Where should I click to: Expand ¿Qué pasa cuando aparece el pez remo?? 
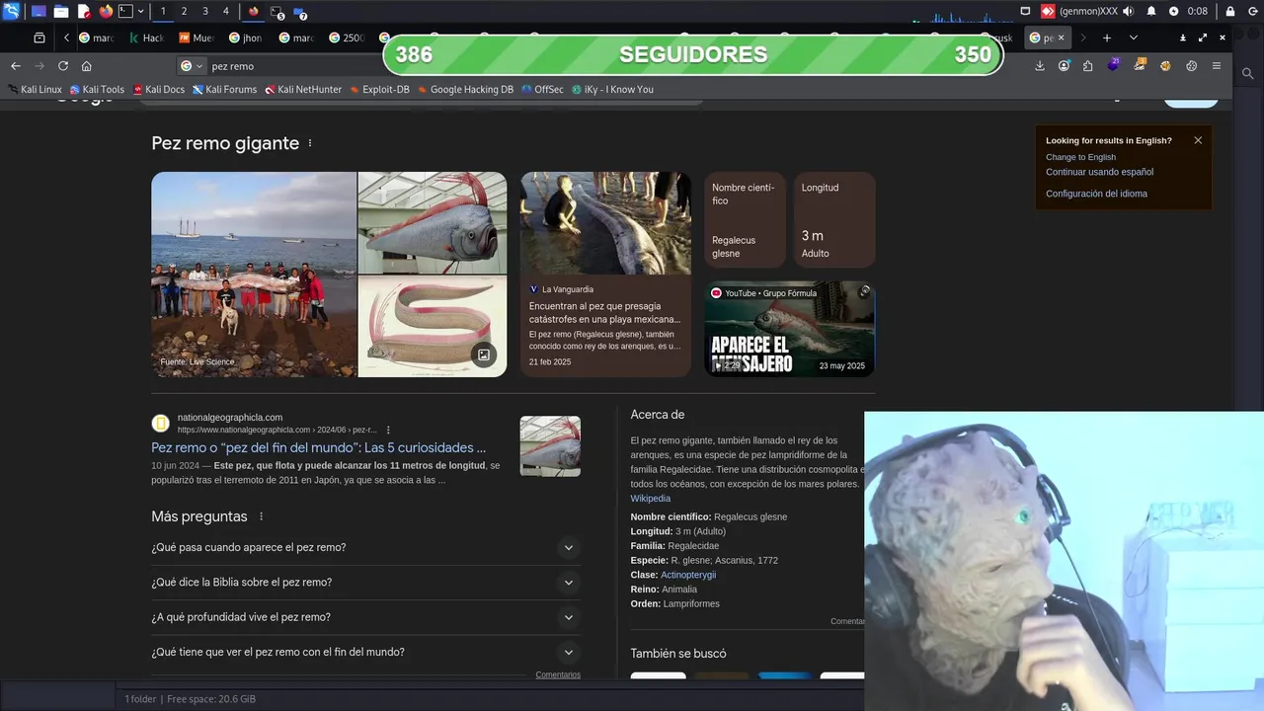point(365,547)
